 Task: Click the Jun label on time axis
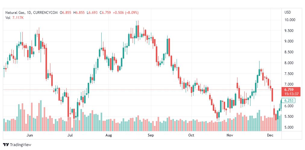click(30, 135)
